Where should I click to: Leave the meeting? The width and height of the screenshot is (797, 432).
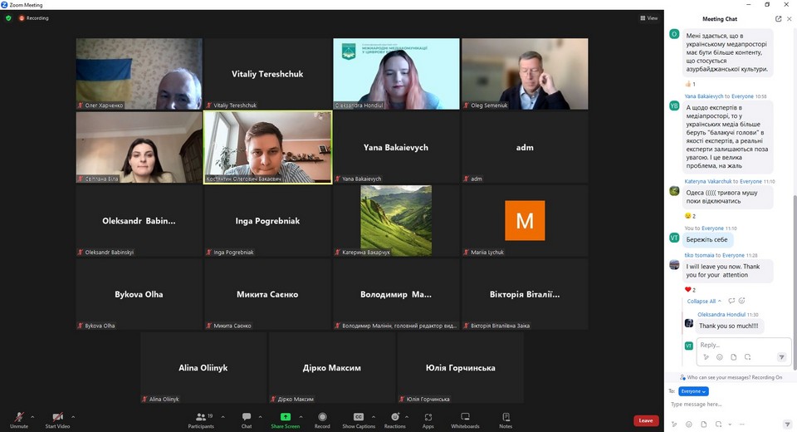click(x=646, y=420)
